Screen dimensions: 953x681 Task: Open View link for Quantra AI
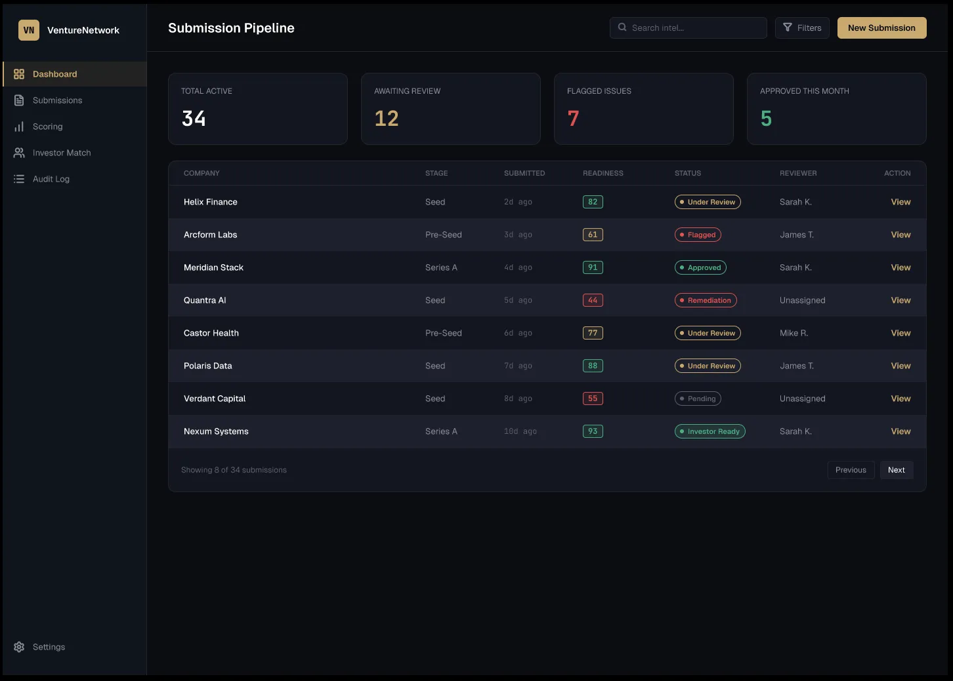coord(900,300)
